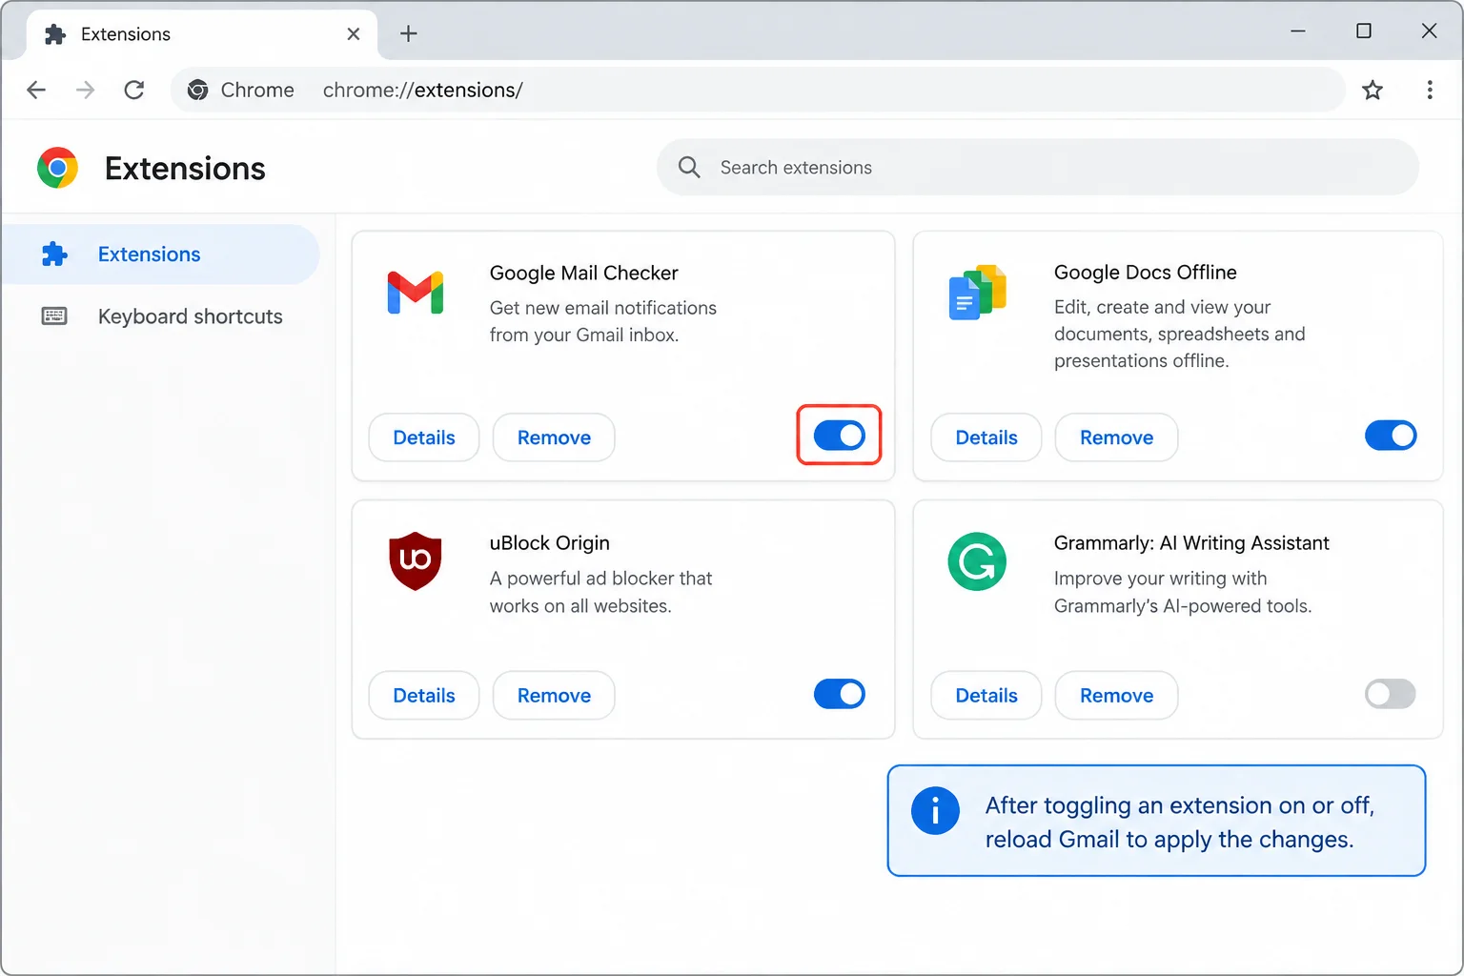Click the 'uBlock Origin' title text
The height and width of the screenshot is (976, 1464).
click(x=549, y=543)
